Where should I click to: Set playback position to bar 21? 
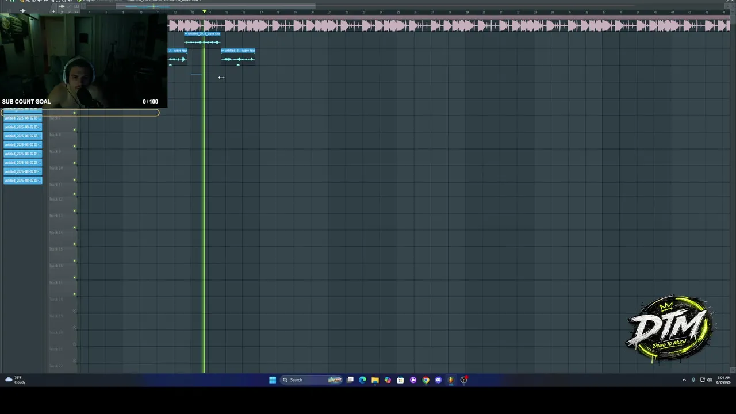(329, 12)
